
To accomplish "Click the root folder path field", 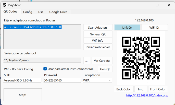I will click(42, 60).
